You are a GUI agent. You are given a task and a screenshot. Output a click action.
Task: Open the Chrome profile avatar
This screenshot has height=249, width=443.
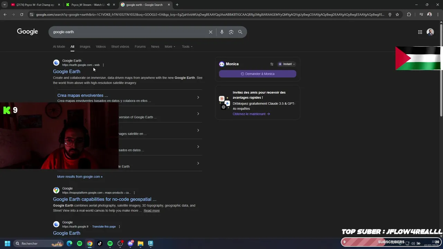tap(430, 15)
